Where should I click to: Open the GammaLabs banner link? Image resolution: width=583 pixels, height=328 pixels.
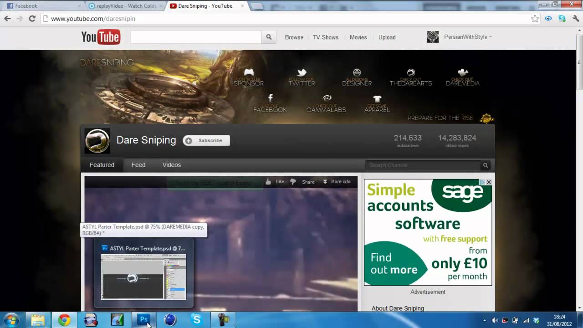326,103
